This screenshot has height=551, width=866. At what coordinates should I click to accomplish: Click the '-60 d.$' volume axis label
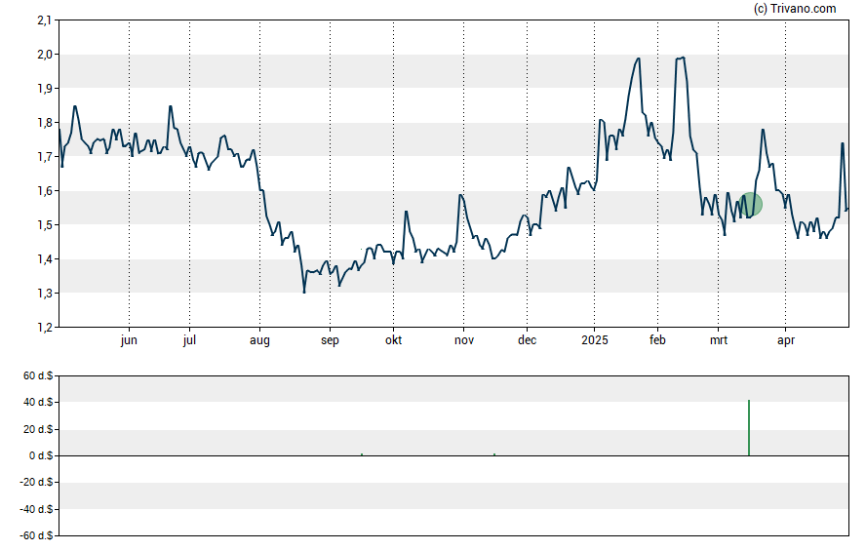(x=36, y=536)
